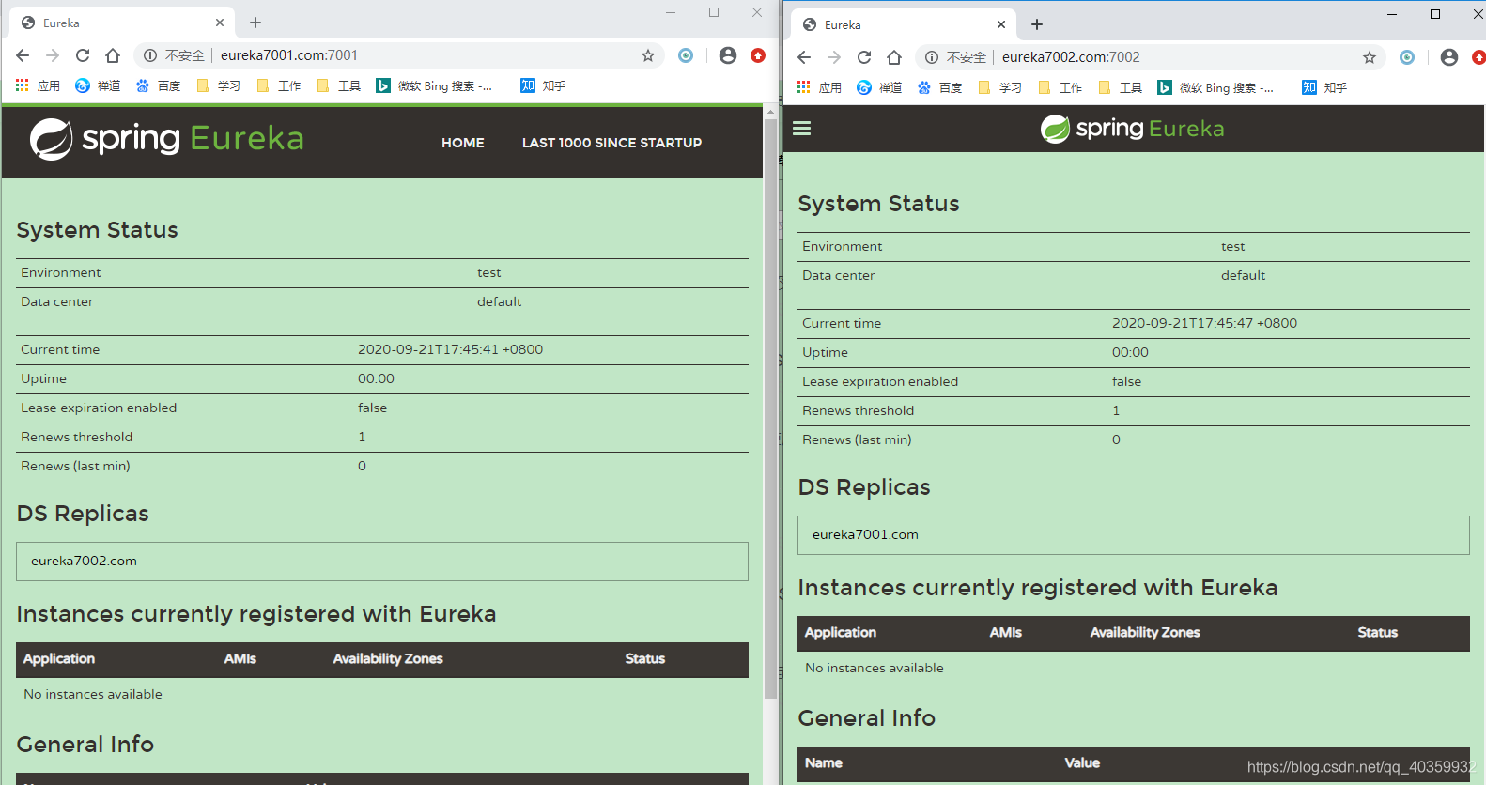Bookmark the eureka7001.com page with star
Screen dimensions: 1486x785
(x=648, y=55)
